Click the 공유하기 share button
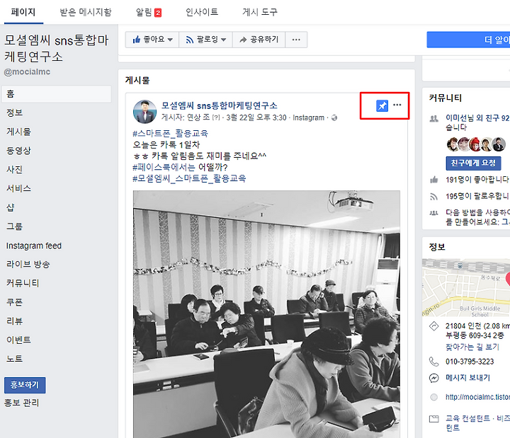Screen dimensions: 510x438 click(x=259, y=40)
